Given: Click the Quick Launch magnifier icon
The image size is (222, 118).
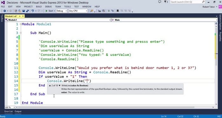Looking at the screenshot, I should (x=203, y=2).
